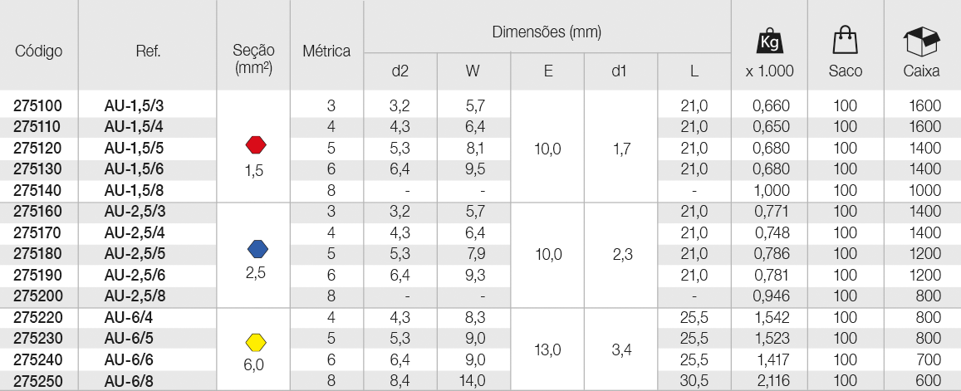Click the Seção (mm²) header
This screenshot has width=961, height=391.
click(253, 58)
